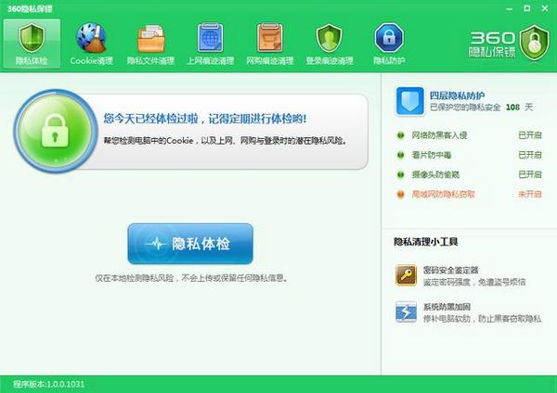Toggle 摄像头防偷窥 已开启 status
Image resolution: width=557 pixels, height=393 pixels.
(530, 174)
